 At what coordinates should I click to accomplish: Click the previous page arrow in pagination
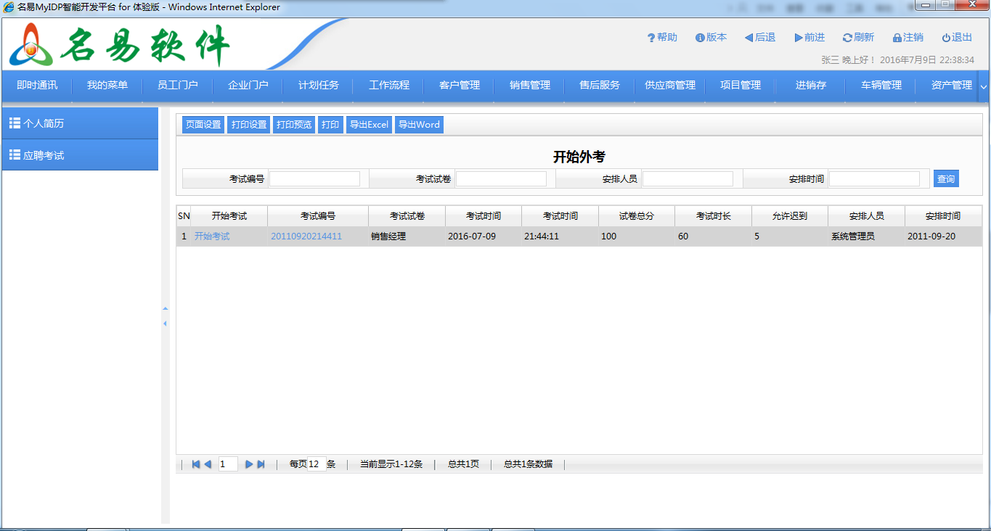[208, 464]
